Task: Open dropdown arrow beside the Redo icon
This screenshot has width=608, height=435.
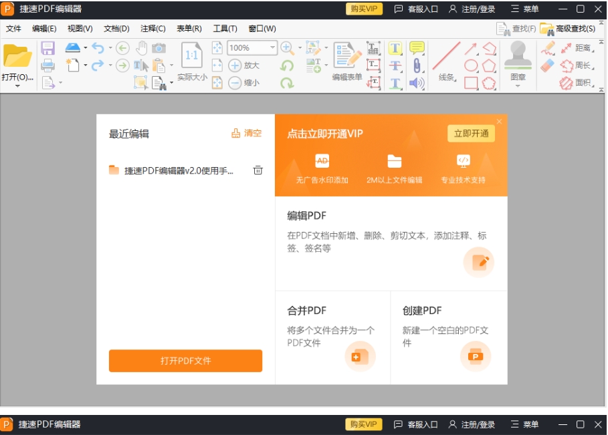Action: (x=110, y=65)
